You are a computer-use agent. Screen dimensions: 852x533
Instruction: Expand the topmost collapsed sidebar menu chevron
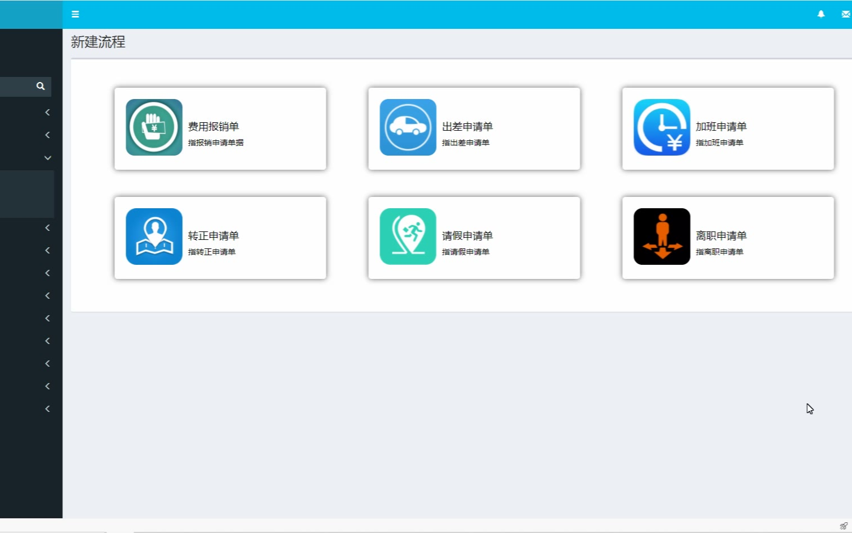[47, 113]
